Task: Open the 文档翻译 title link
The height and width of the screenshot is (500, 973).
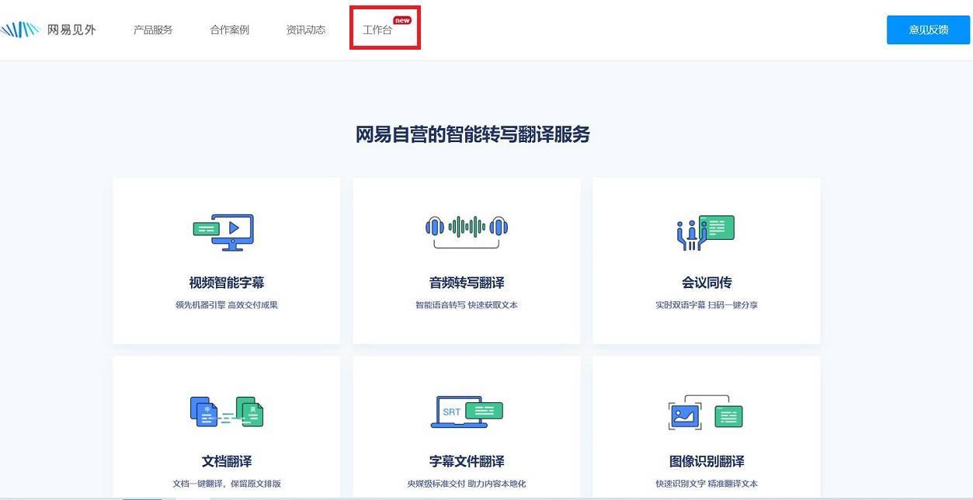Action: click(227, 461)
